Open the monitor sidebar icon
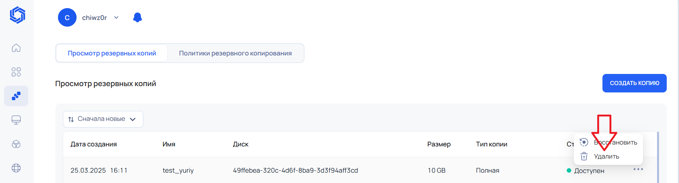The width and height of the screenshot is (679, 183). pyautogui.click(x=16, y=120)
